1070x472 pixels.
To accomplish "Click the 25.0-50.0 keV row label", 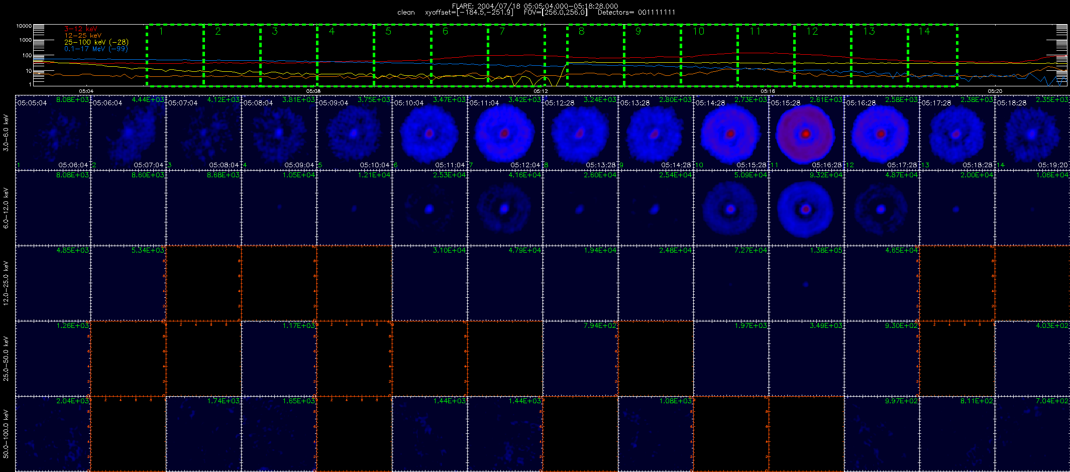I will 6,359.
